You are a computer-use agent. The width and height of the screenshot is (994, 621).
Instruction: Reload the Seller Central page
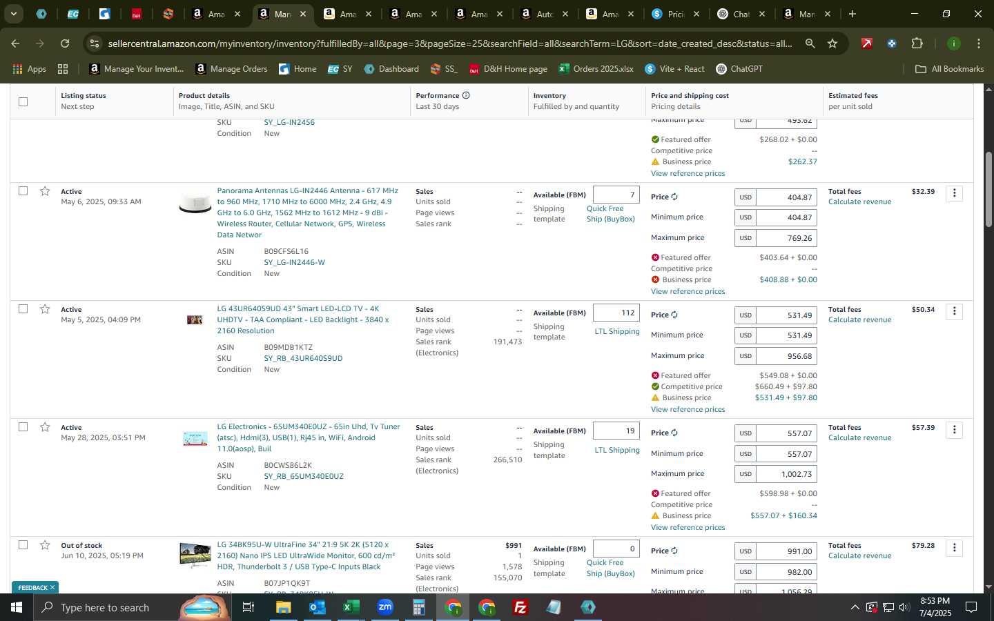click(x=65, y=43)
